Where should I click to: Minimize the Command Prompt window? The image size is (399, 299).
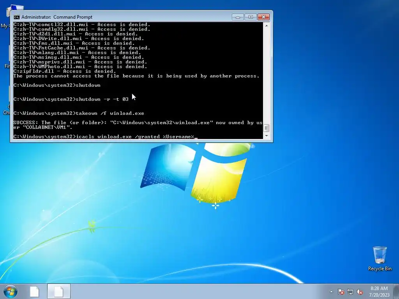click(x=238, y=17)
